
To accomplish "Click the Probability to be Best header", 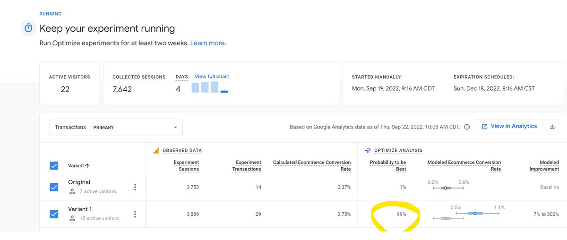I will [x=387, y=165].
